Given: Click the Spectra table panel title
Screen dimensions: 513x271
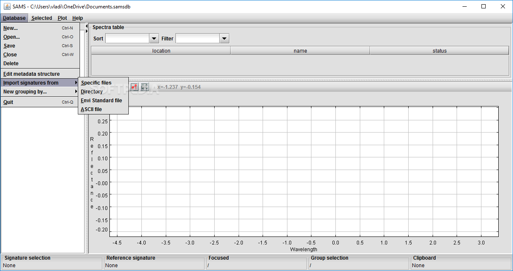Looking at the screenshot, I should (108, 27).
